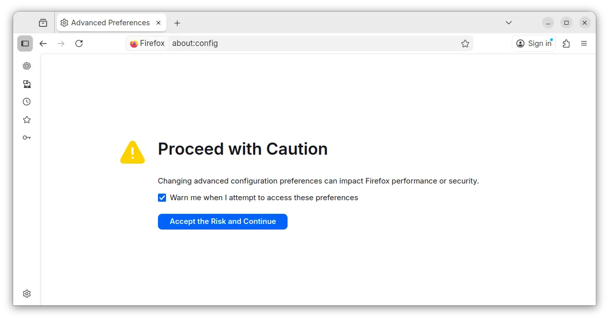Customize sidebar with gear icon
The height and width of the screenshot is (320, 609).
(x=27, y=294)
